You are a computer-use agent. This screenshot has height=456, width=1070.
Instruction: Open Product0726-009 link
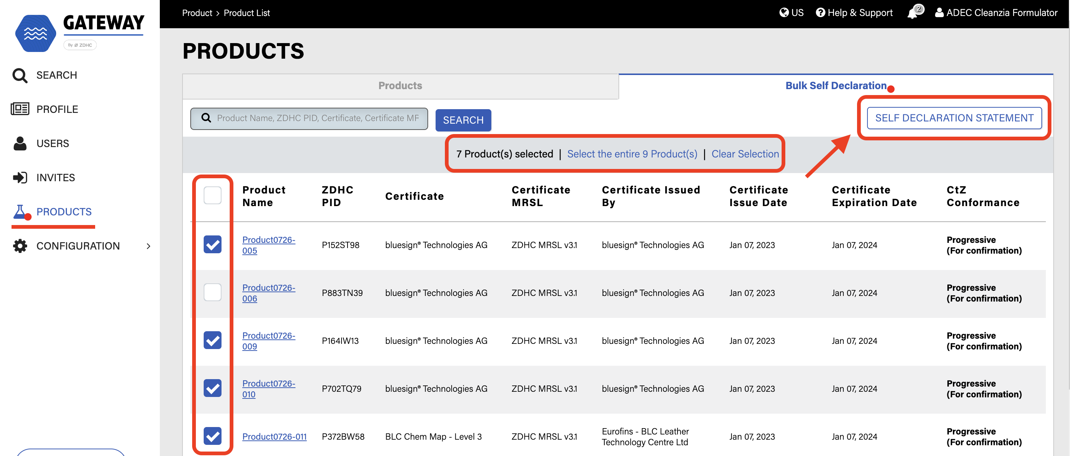(x=268, y=341)
